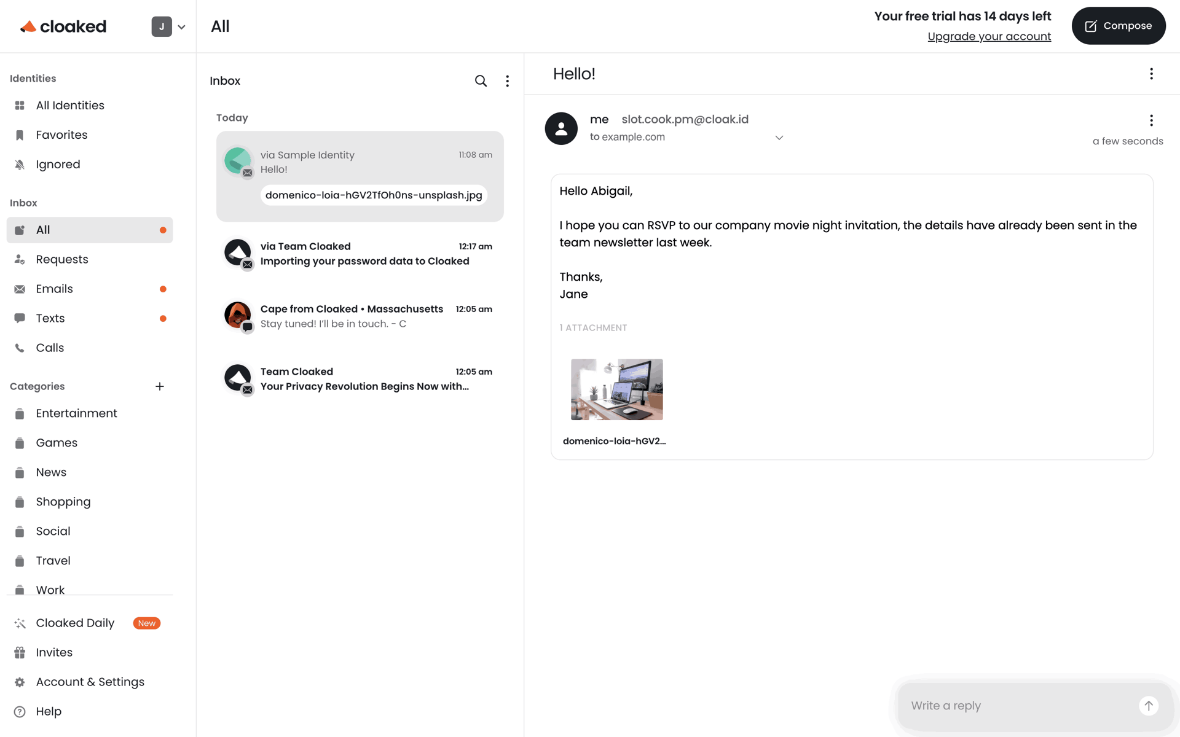The image size is (1180, 737).
Task: Open the Help page
Action: point(90,712)
